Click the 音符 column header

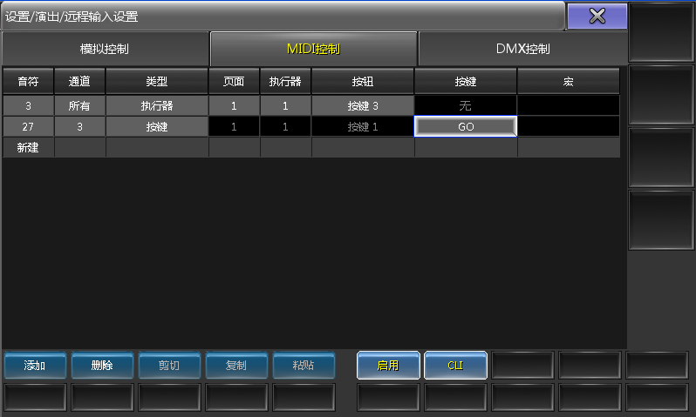coord(28,81)
